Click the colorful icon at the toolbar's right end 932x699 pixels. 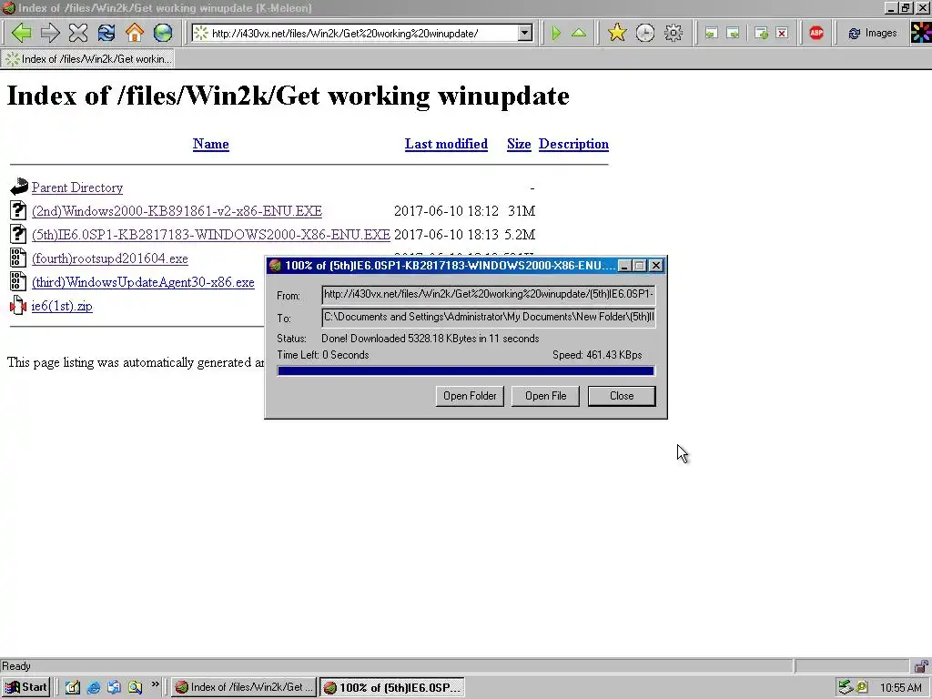pyautogui.click(x=921, y=33)
